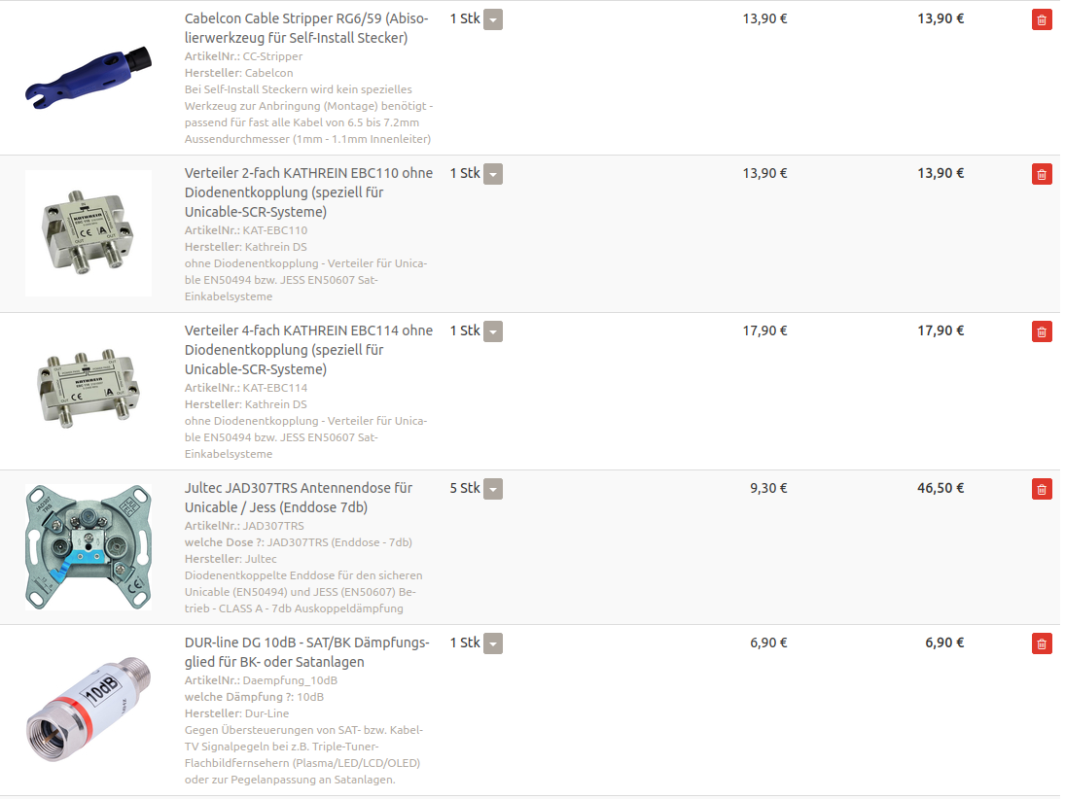This screenshot has width=1065, height=799.
Task: Change the 5 Stk quantity for Jultec Antennendose
Action: (x=493, y=489)
